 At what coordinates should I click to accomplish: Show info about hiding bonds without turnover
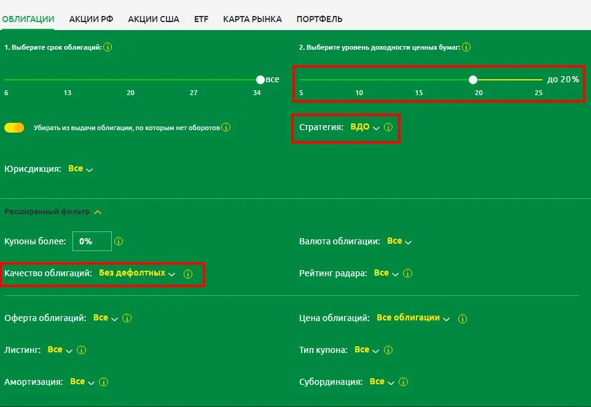(x=225, y=127)
